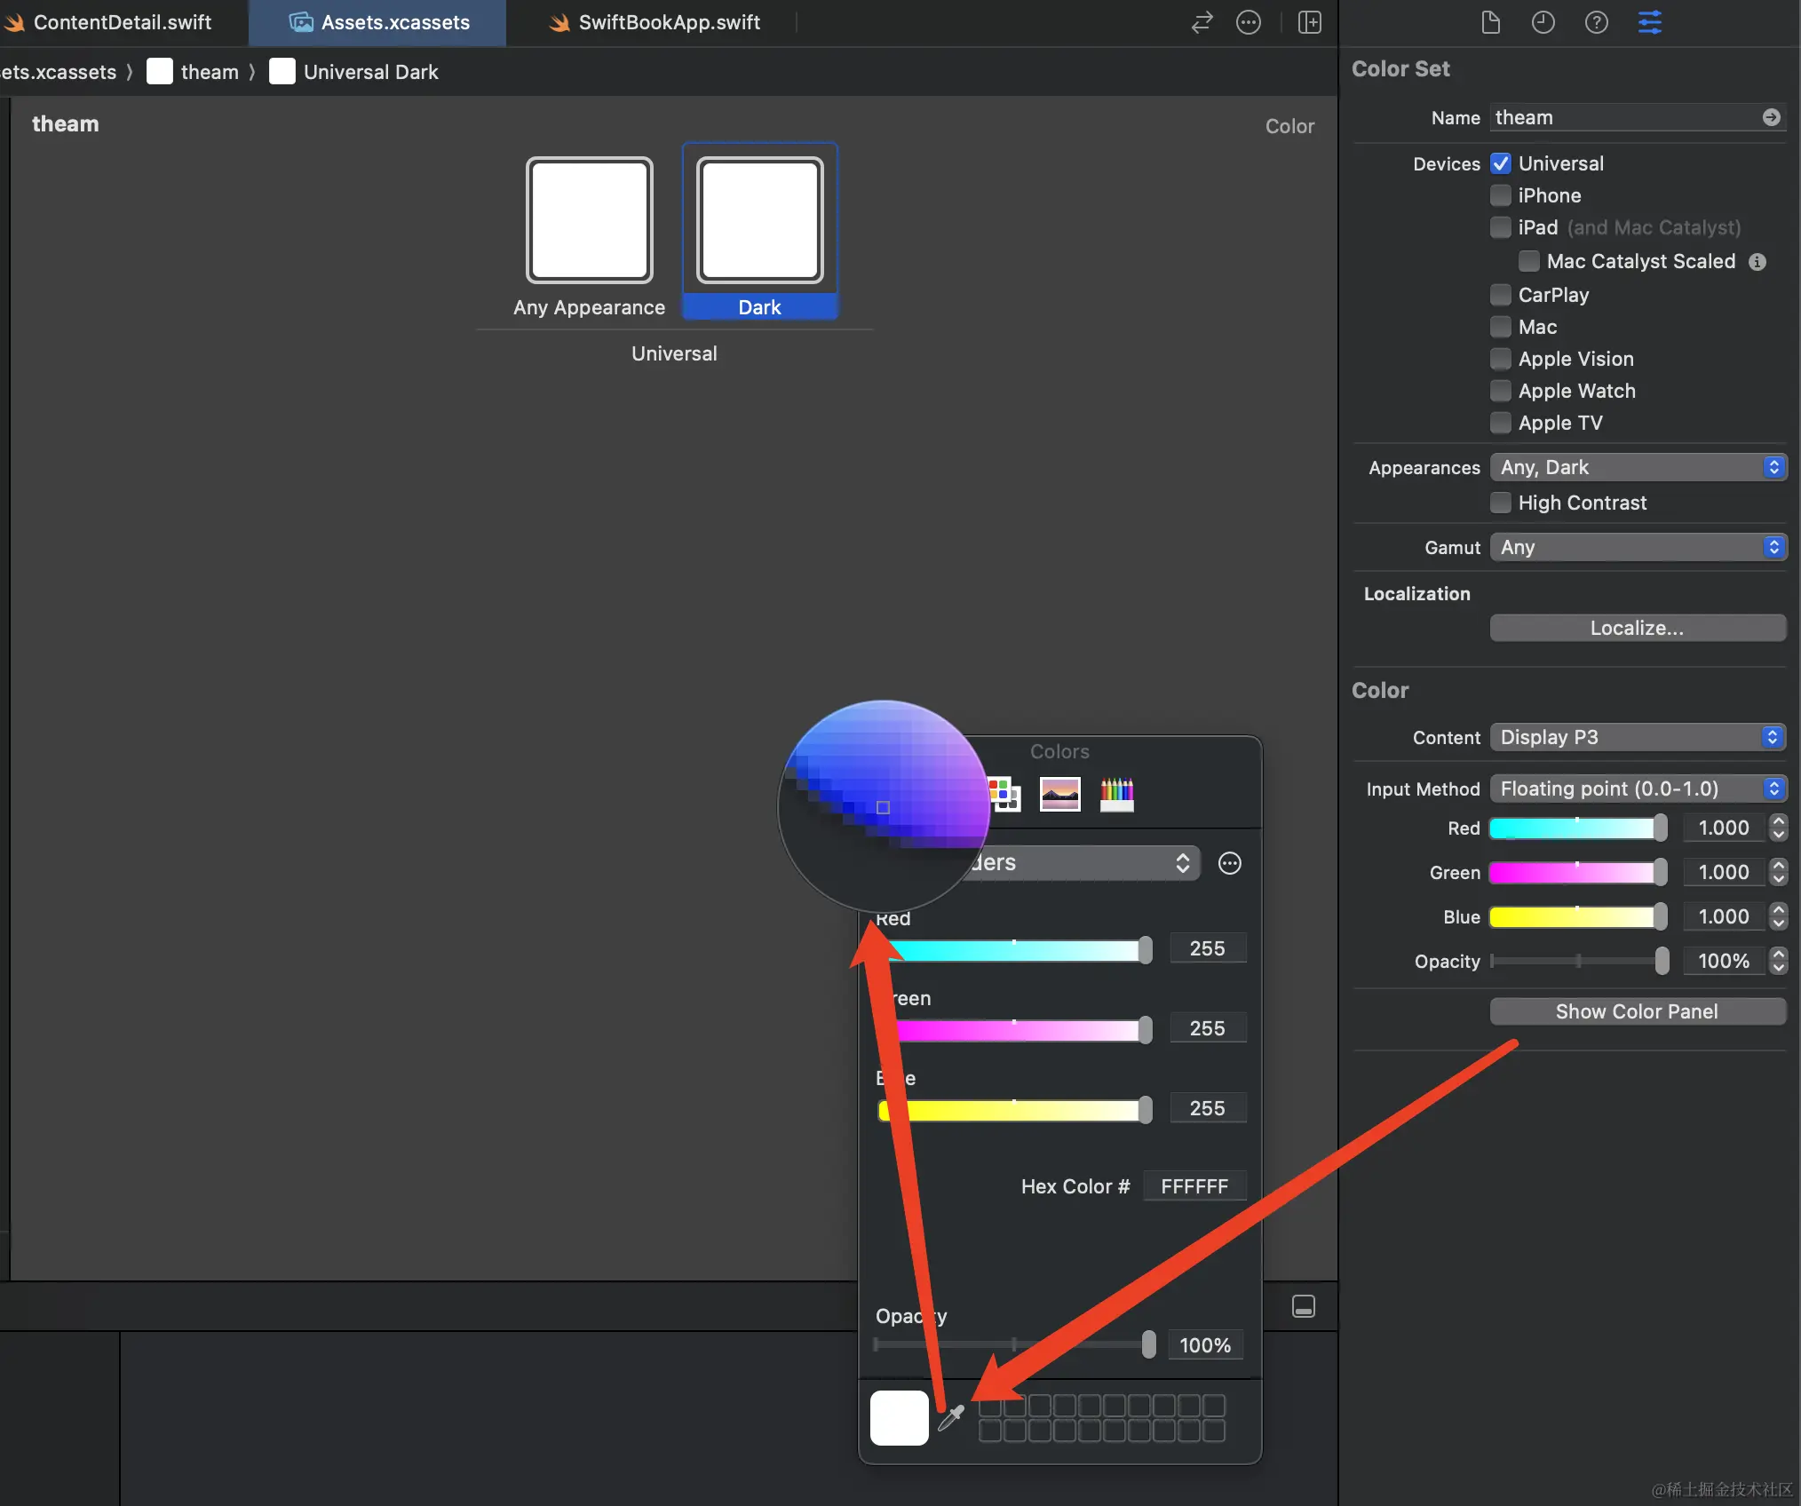Select the Any Appearance color well

pyautogui.click(x=589, y=220)
